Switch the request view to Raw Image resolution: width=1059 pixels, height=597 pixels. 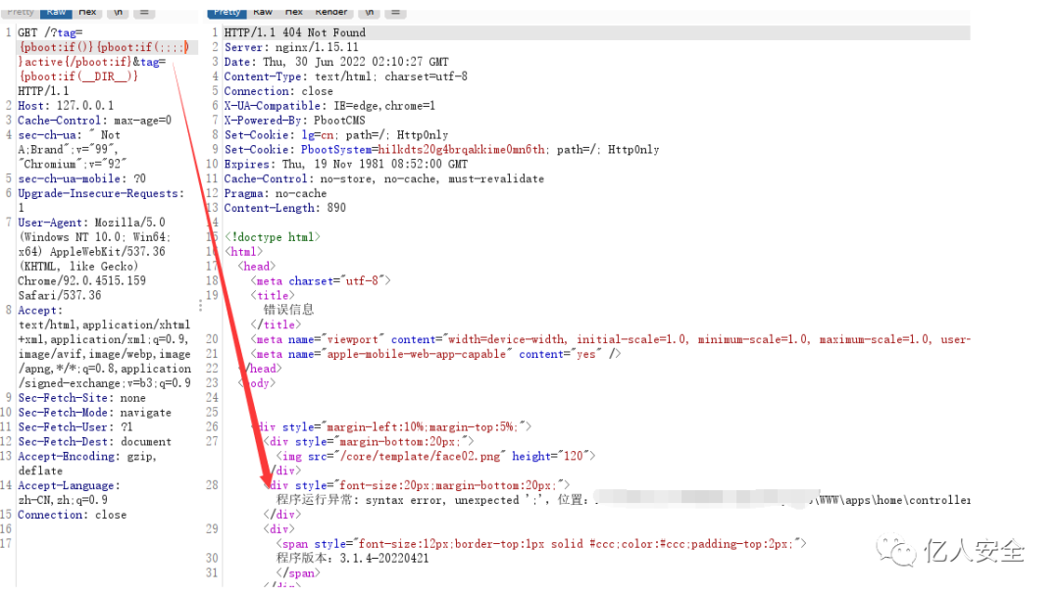pos(56,12)
